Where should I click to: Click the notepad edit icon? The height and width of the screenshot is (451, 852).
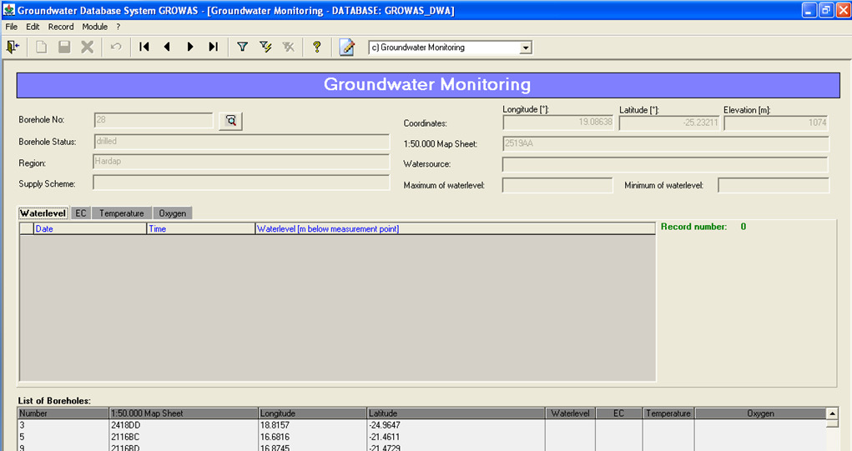[347, 48]
